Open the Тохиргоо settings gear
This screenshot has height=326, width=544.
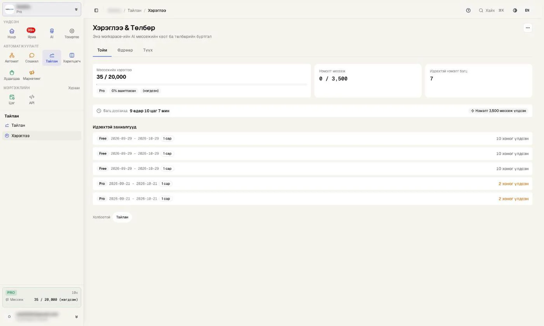tap(71, 33)
